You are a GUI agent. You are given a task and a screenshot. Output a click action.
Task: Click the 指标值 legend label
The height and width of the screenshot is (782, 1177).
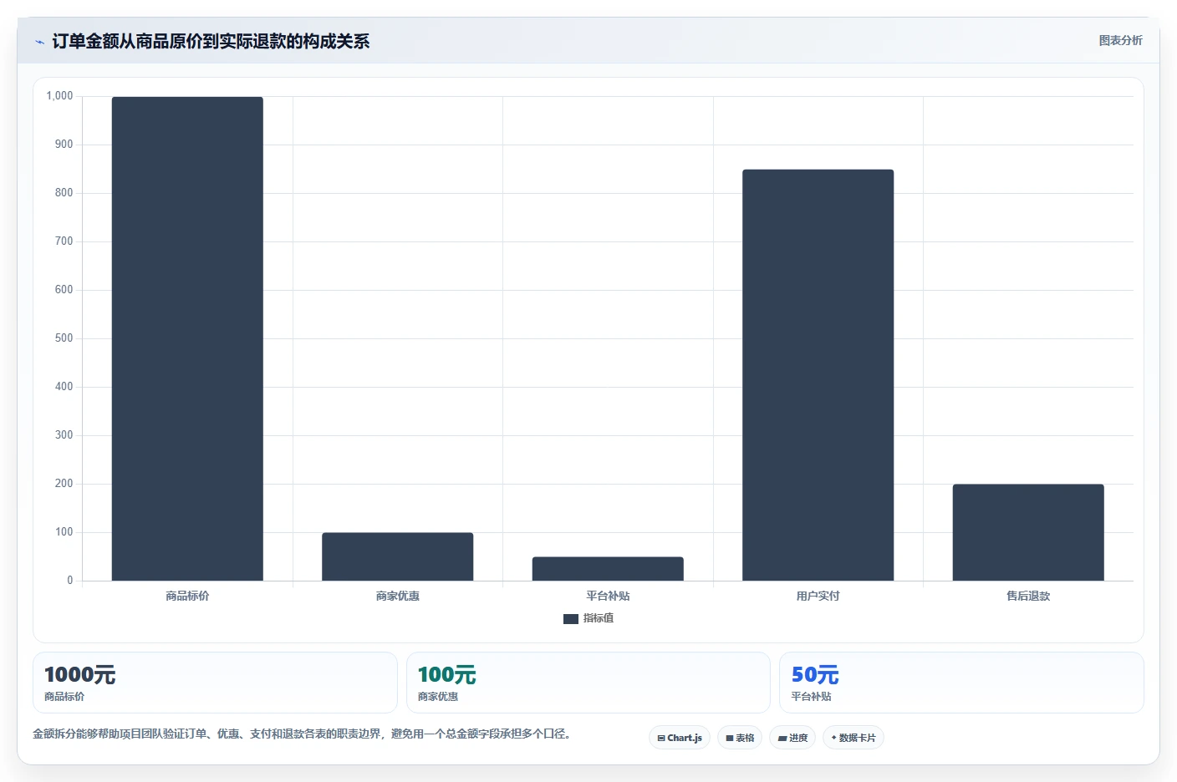[x=599, y=618]
